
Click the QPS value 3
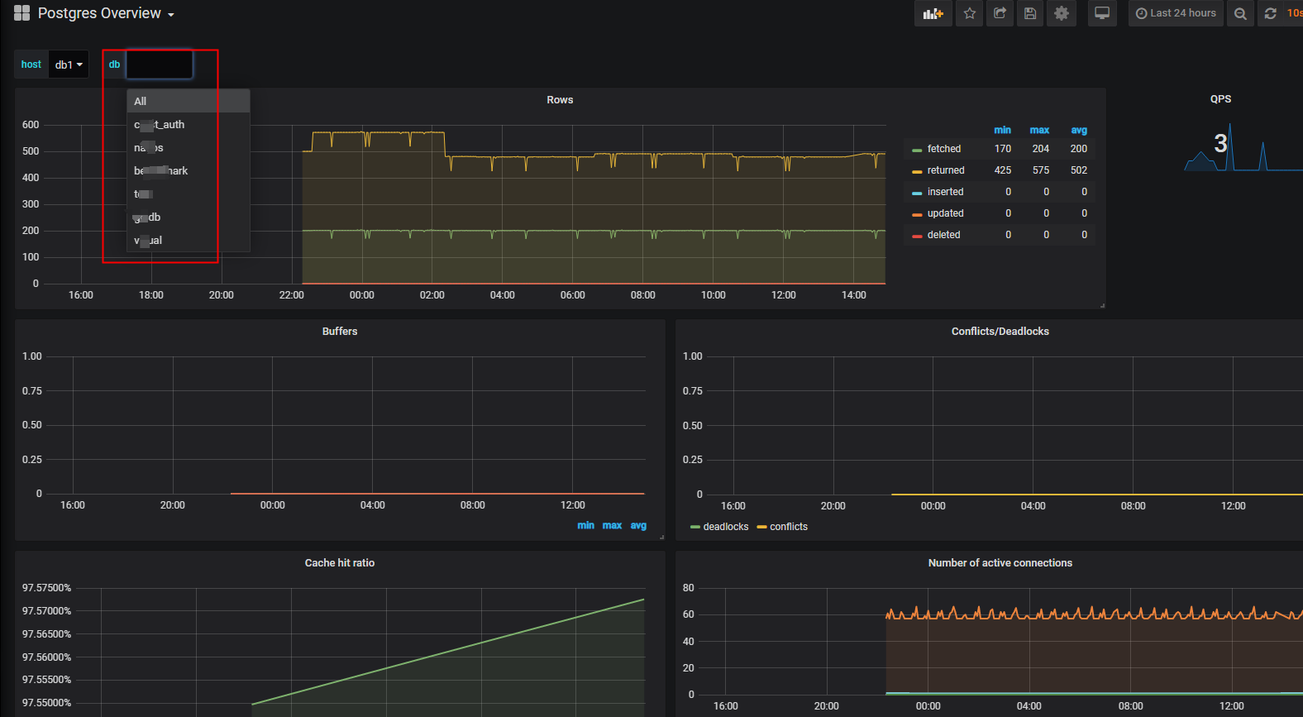pyautogui.click(x=1220, y=143)
